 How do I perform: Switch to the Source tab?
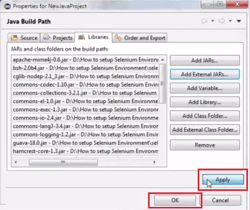coord(24,38)
